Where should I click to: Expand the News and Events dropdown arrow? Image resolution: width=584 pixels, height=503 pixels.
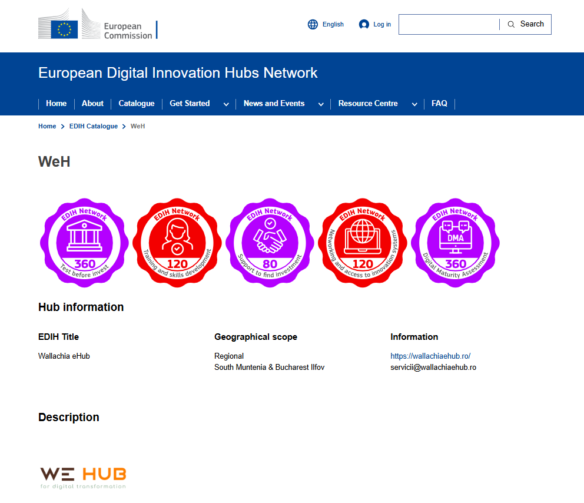(321, 104)
